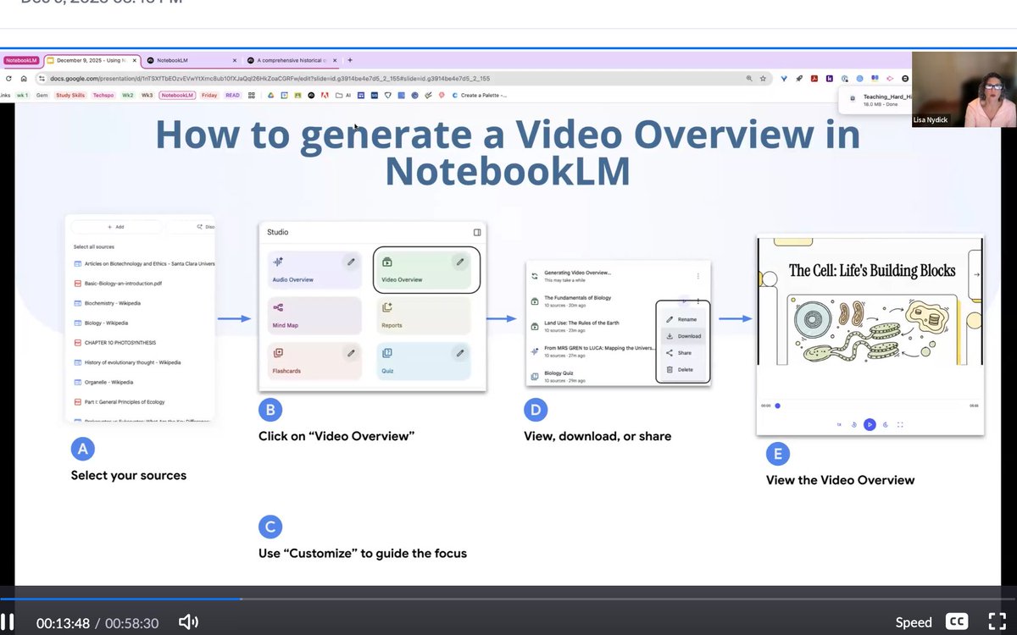Open Google Drive from the bookmarks bar
The height and width of the screenshot is (635, 1017).
coord(270,95)
